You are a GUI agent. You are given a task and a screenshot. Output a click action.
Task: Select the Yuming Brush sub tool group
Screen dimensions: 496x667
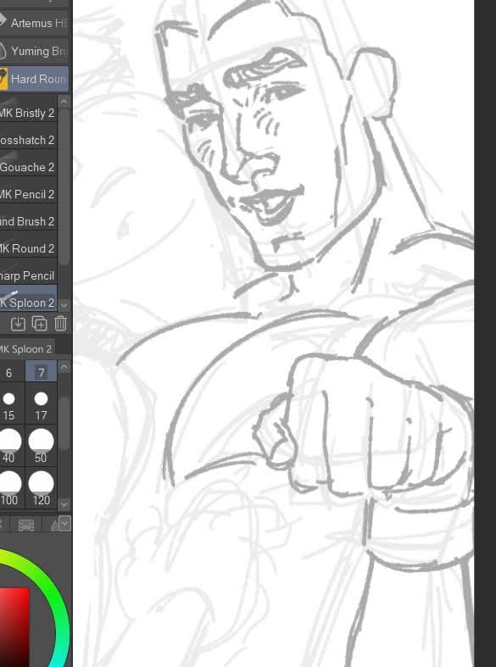point(34,51)
